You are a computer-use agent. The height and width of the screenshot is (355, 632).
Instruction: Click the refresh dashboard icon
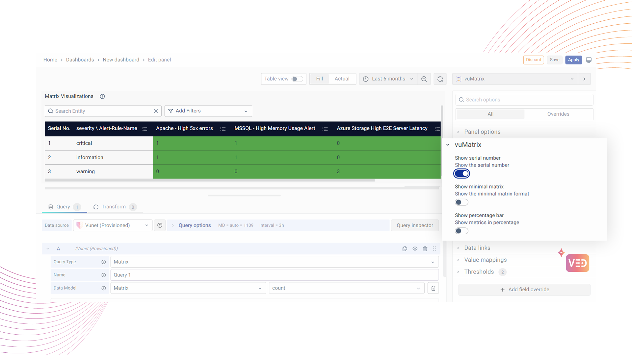point(440,79)
